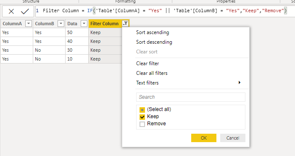
Task: Toggle the (Select all) checkbox
Action: coord(142,110)
